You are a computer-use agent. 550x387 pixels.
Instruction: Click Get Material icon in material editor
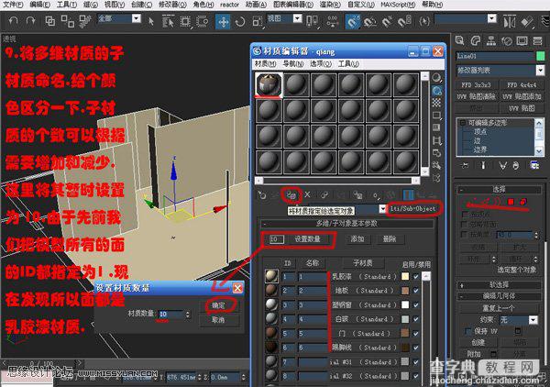[x=262, y=195]
